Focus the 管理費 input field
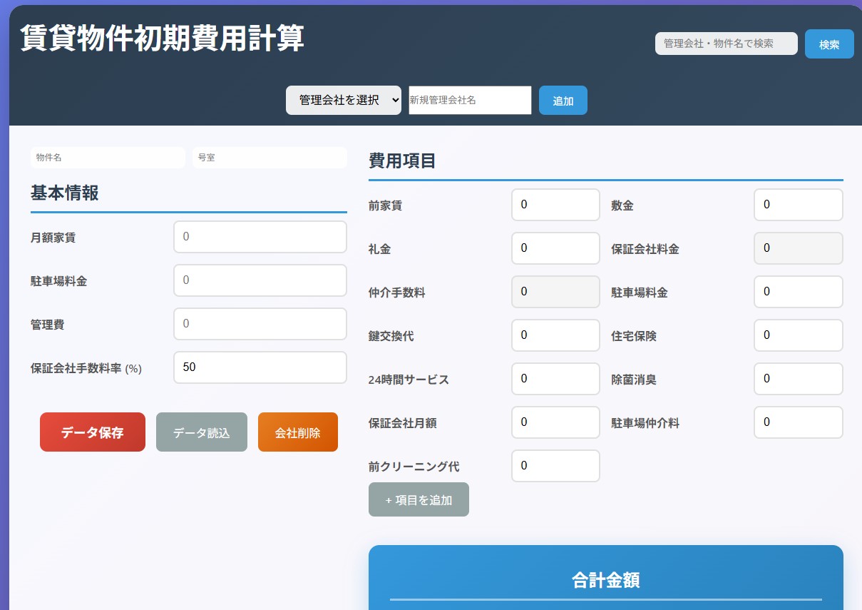This screenshot has width=862, height=610. pos(260,324)
